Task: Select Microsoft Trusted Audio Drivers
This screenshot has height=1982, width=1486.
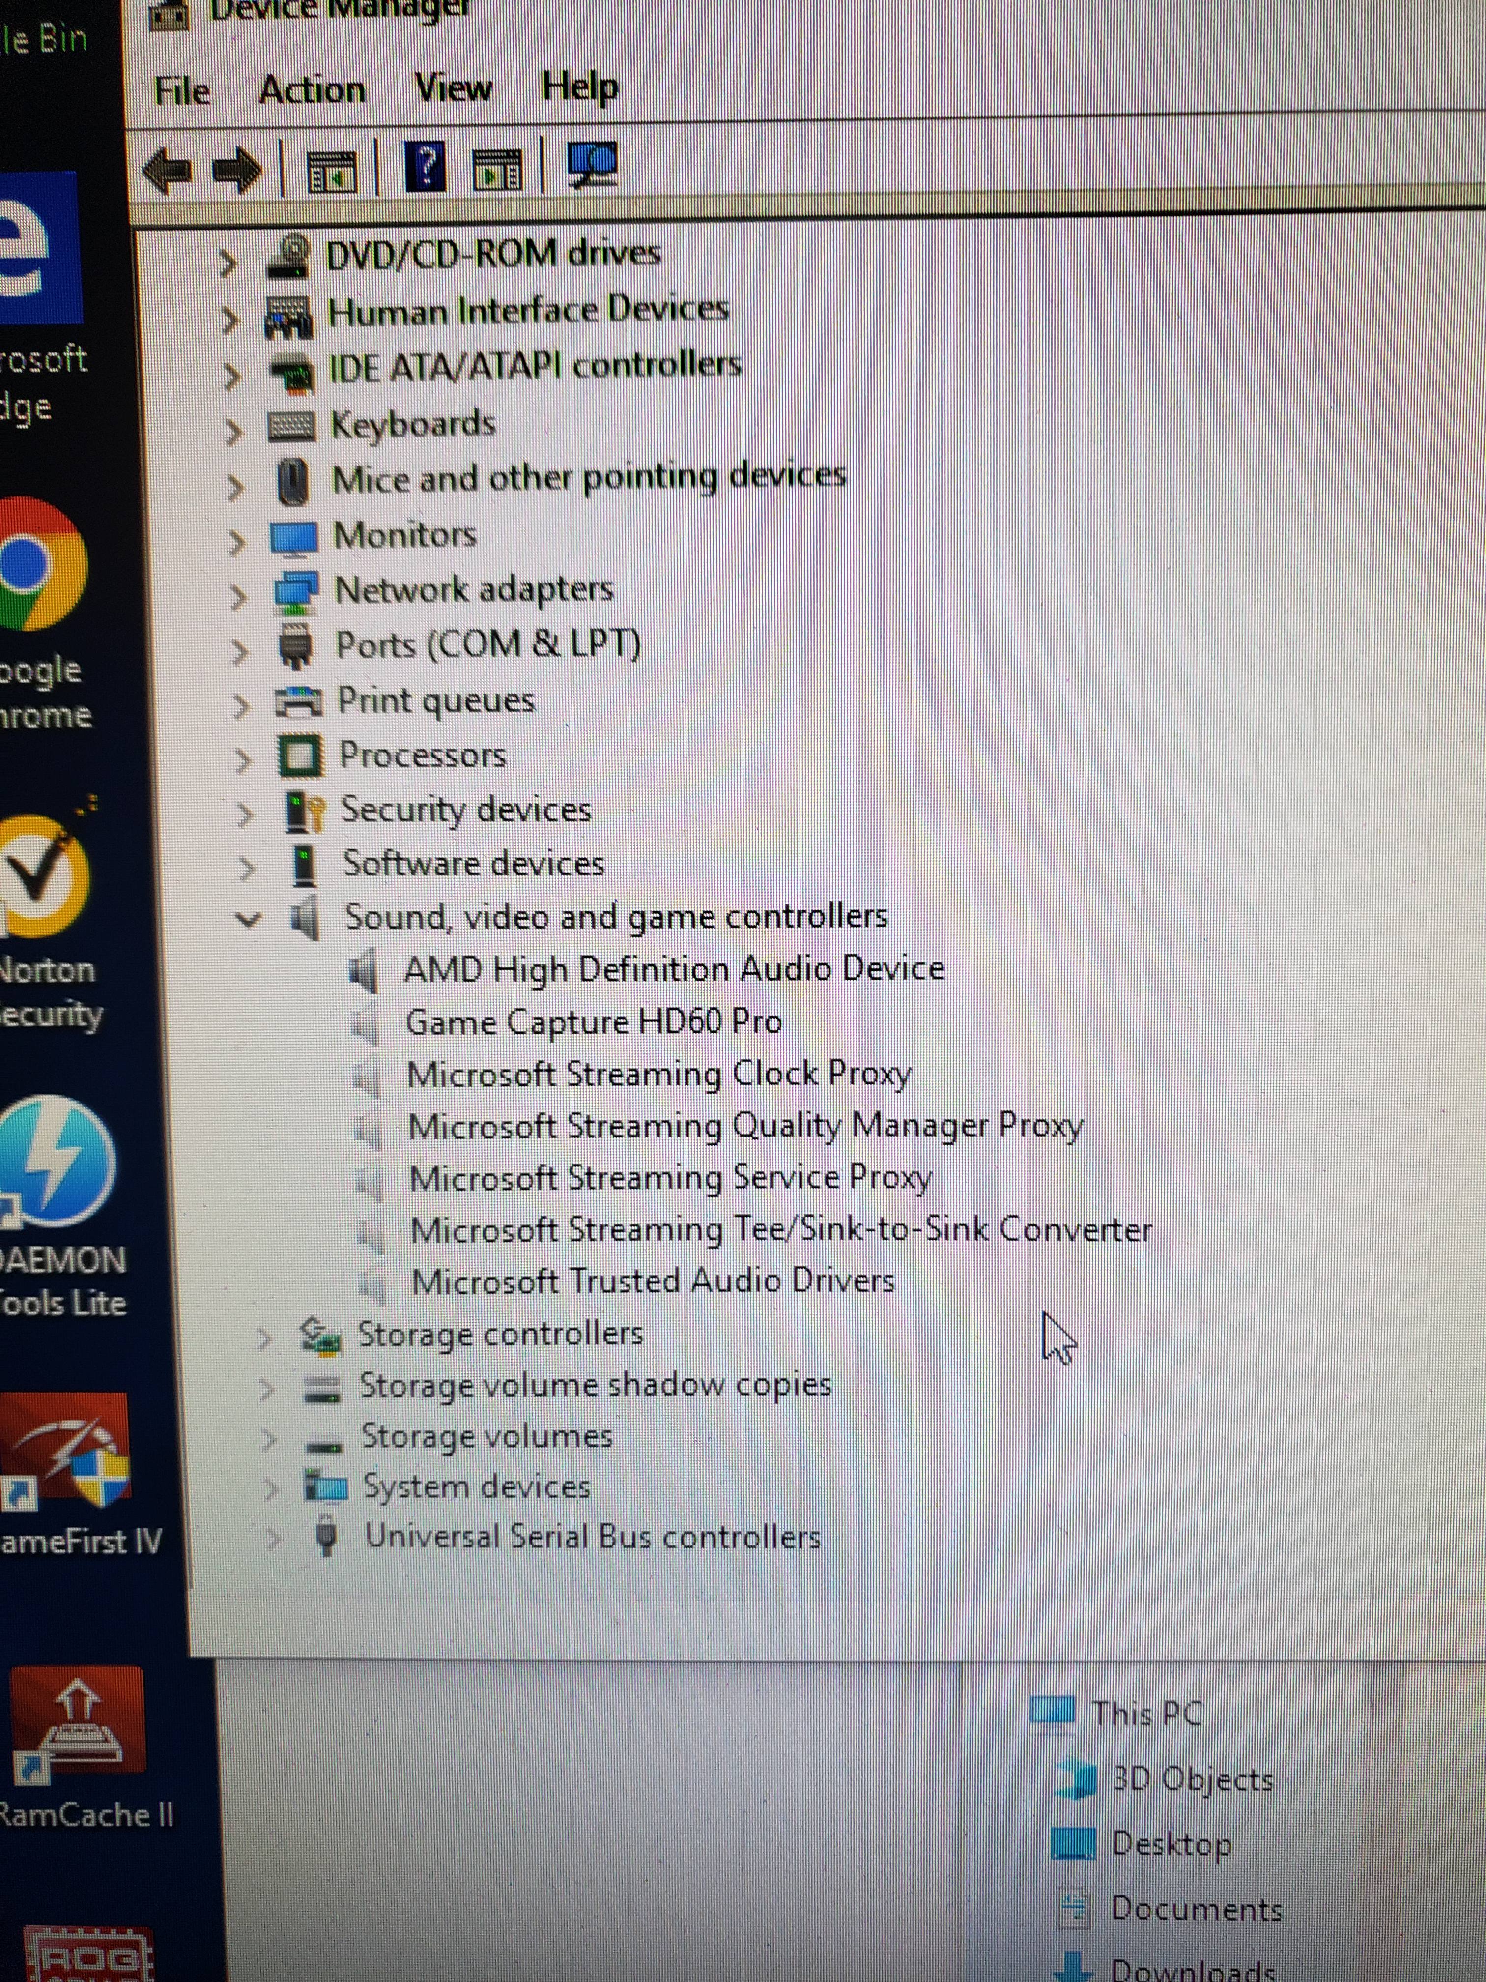Action: click(653, 1281)
